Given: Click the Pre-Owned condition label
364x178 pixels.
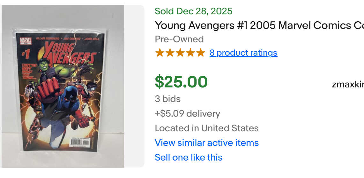Looking at the screenshot, I should 179,39.
